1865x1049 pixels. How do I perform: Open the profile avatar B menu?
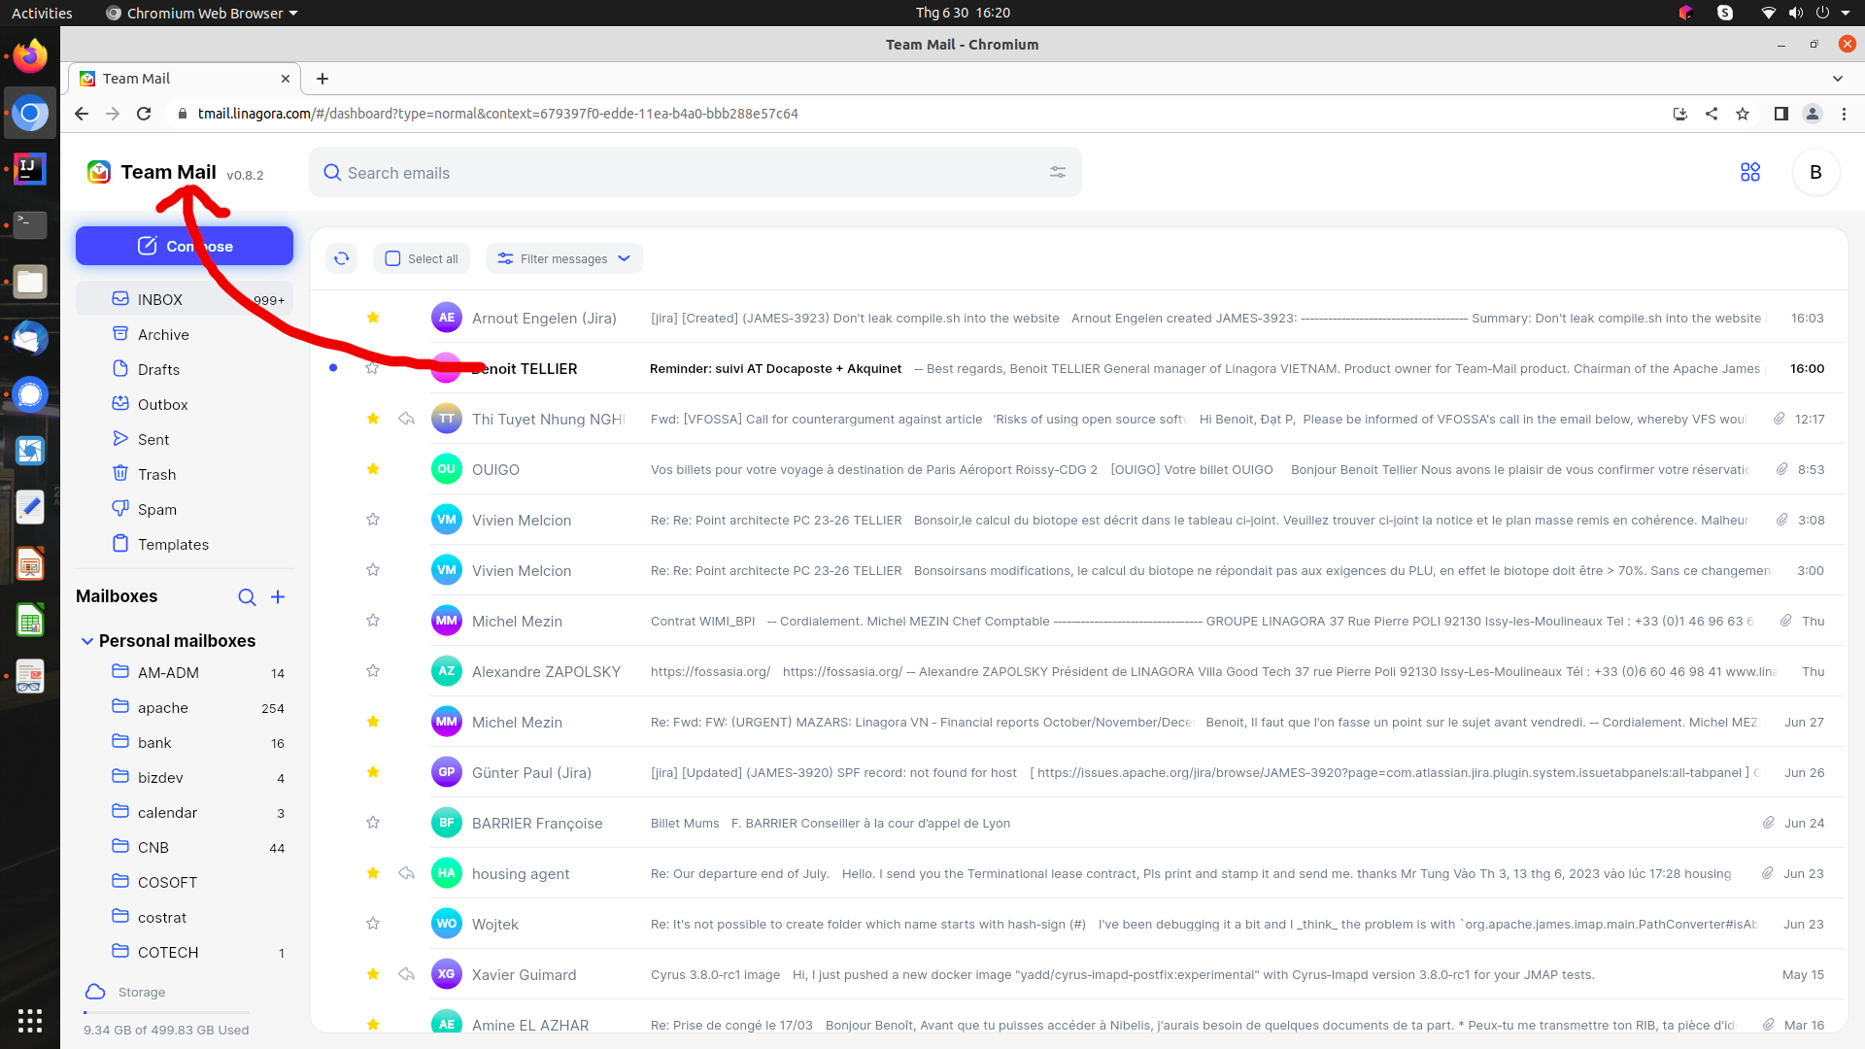[x=1814, y=172]
